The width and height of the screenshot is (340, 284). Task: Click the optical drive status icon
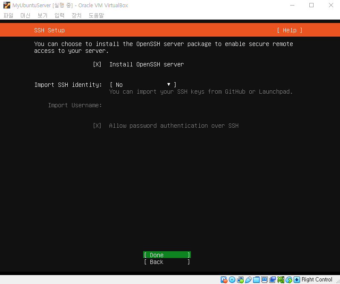tap(232, 280)
